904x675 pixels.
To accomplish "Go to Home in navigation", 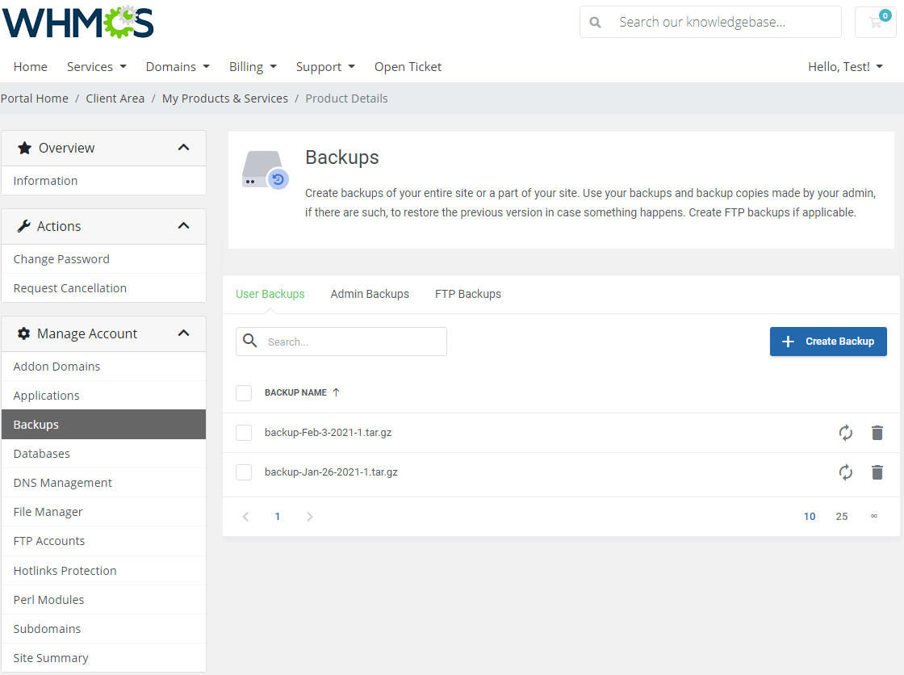I will pos(31,67).
